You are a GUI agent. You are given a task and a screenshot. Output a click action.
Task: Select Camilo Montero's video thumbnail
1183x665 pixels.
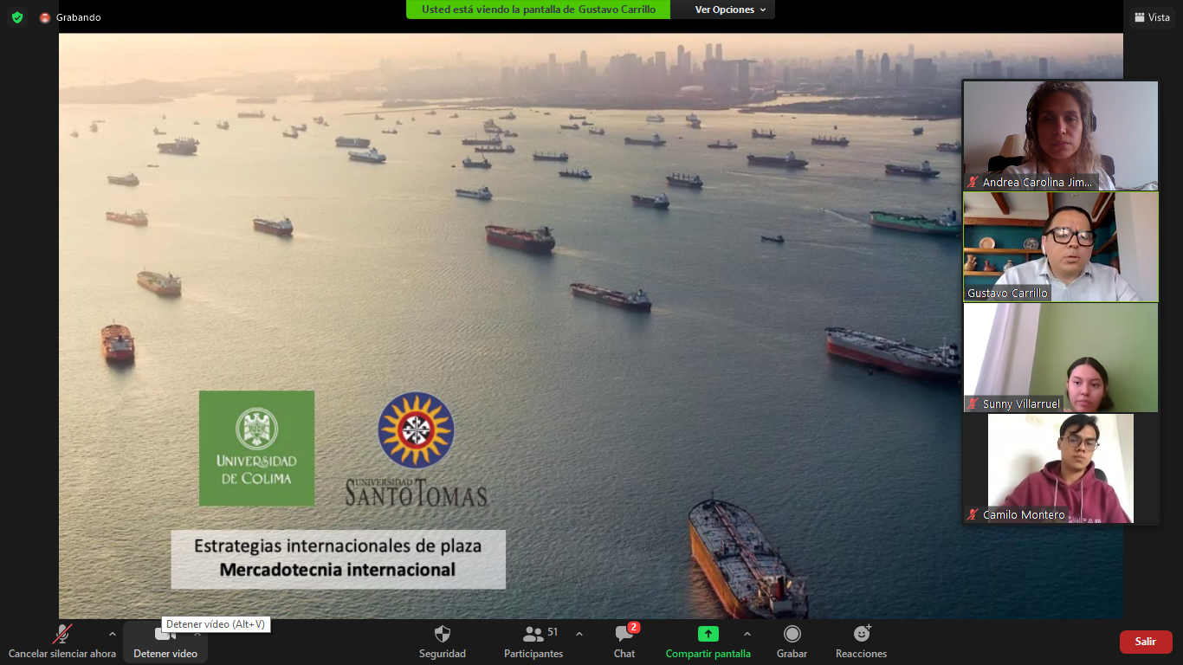point(1060,468)
